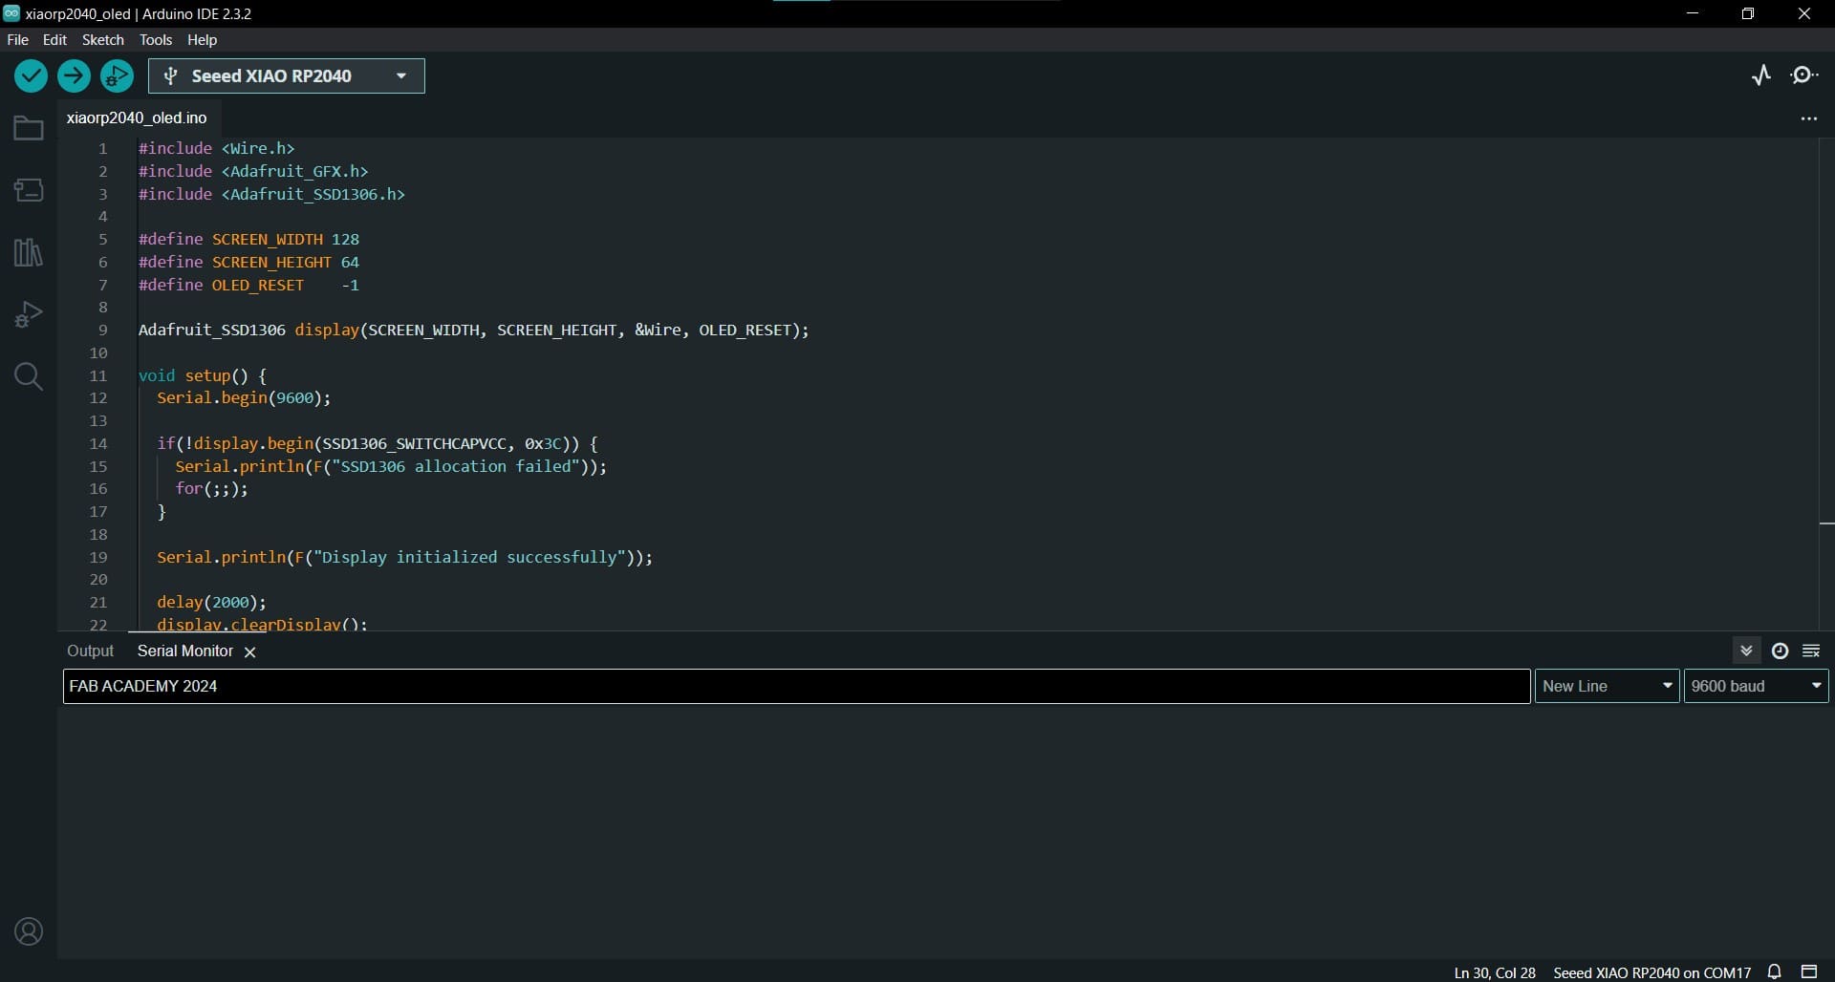Click the #define OLED_RESET line
Screen dimensions: 1835x982
tap(248, 285)
